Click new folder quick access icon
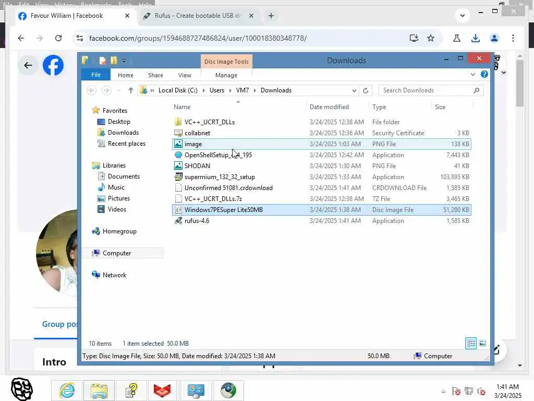 click(x=113, y=61)
